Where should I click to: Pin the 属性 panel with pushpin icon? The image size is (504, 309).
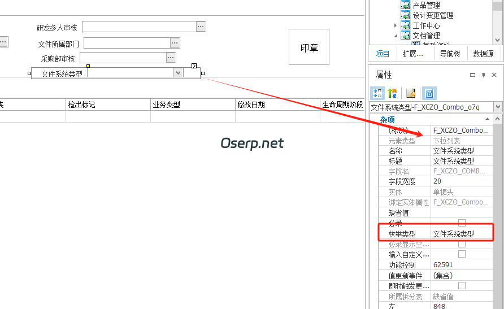coord(483,75)
